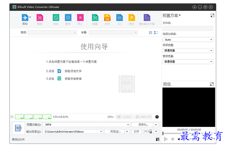Image resolution: width=226 pixels, height=148 pixels.
Task: Click the '请添加文件' status bar text
Action: point(18,139)
